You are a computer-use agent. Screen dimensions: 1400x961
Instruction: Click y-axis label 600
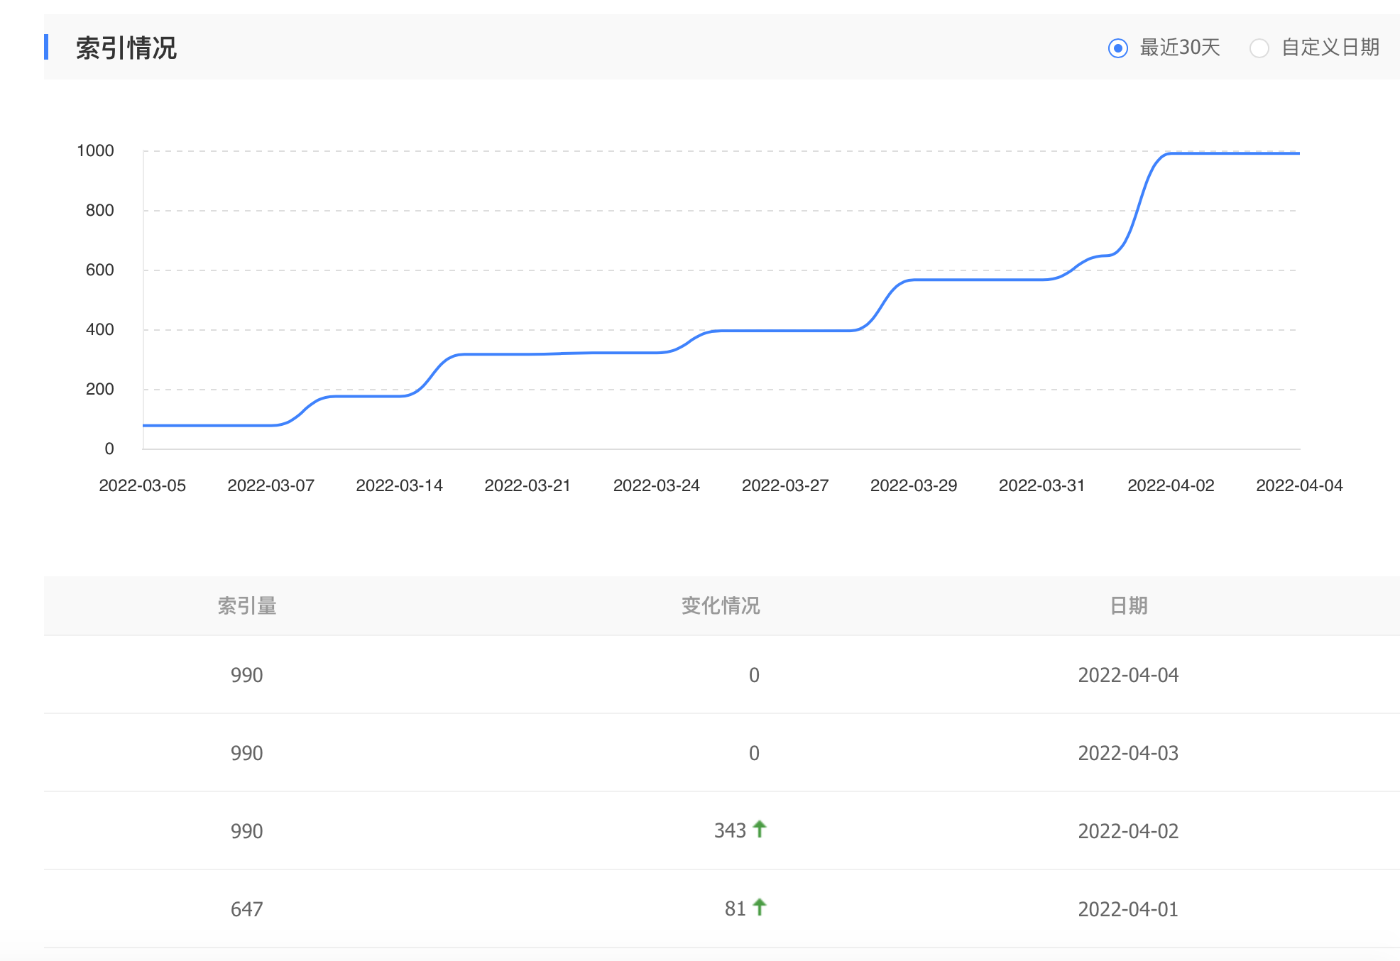pyautogui.click(x=99, y=270)
